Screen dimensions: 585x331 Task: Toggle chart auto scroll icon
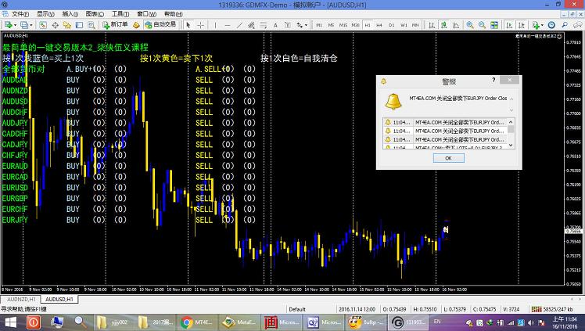509,25
